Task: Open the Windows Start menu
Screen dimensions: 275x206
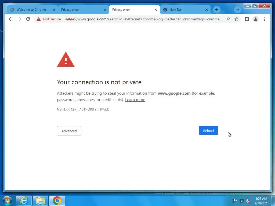Action: point(7,201)
